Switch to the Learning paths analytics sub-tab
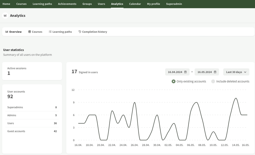 click(60, 32)
